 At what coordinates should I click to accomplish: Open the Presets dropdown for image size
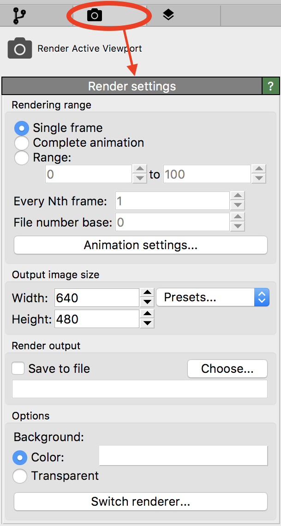(x=213, y=298)
